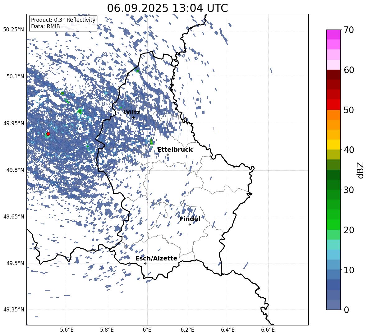Screen dimensions: 368x336
Task: Click the 6.6°E longitude label
Action: [268, 330]
